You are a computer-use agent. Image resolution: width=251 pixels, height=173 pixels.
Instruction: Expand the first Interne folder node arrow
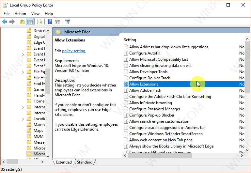click(23, 107)
